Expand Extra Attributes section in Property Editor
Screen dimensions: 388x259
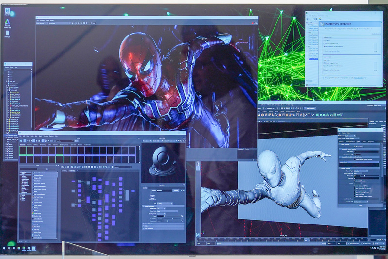click(163, 228)
